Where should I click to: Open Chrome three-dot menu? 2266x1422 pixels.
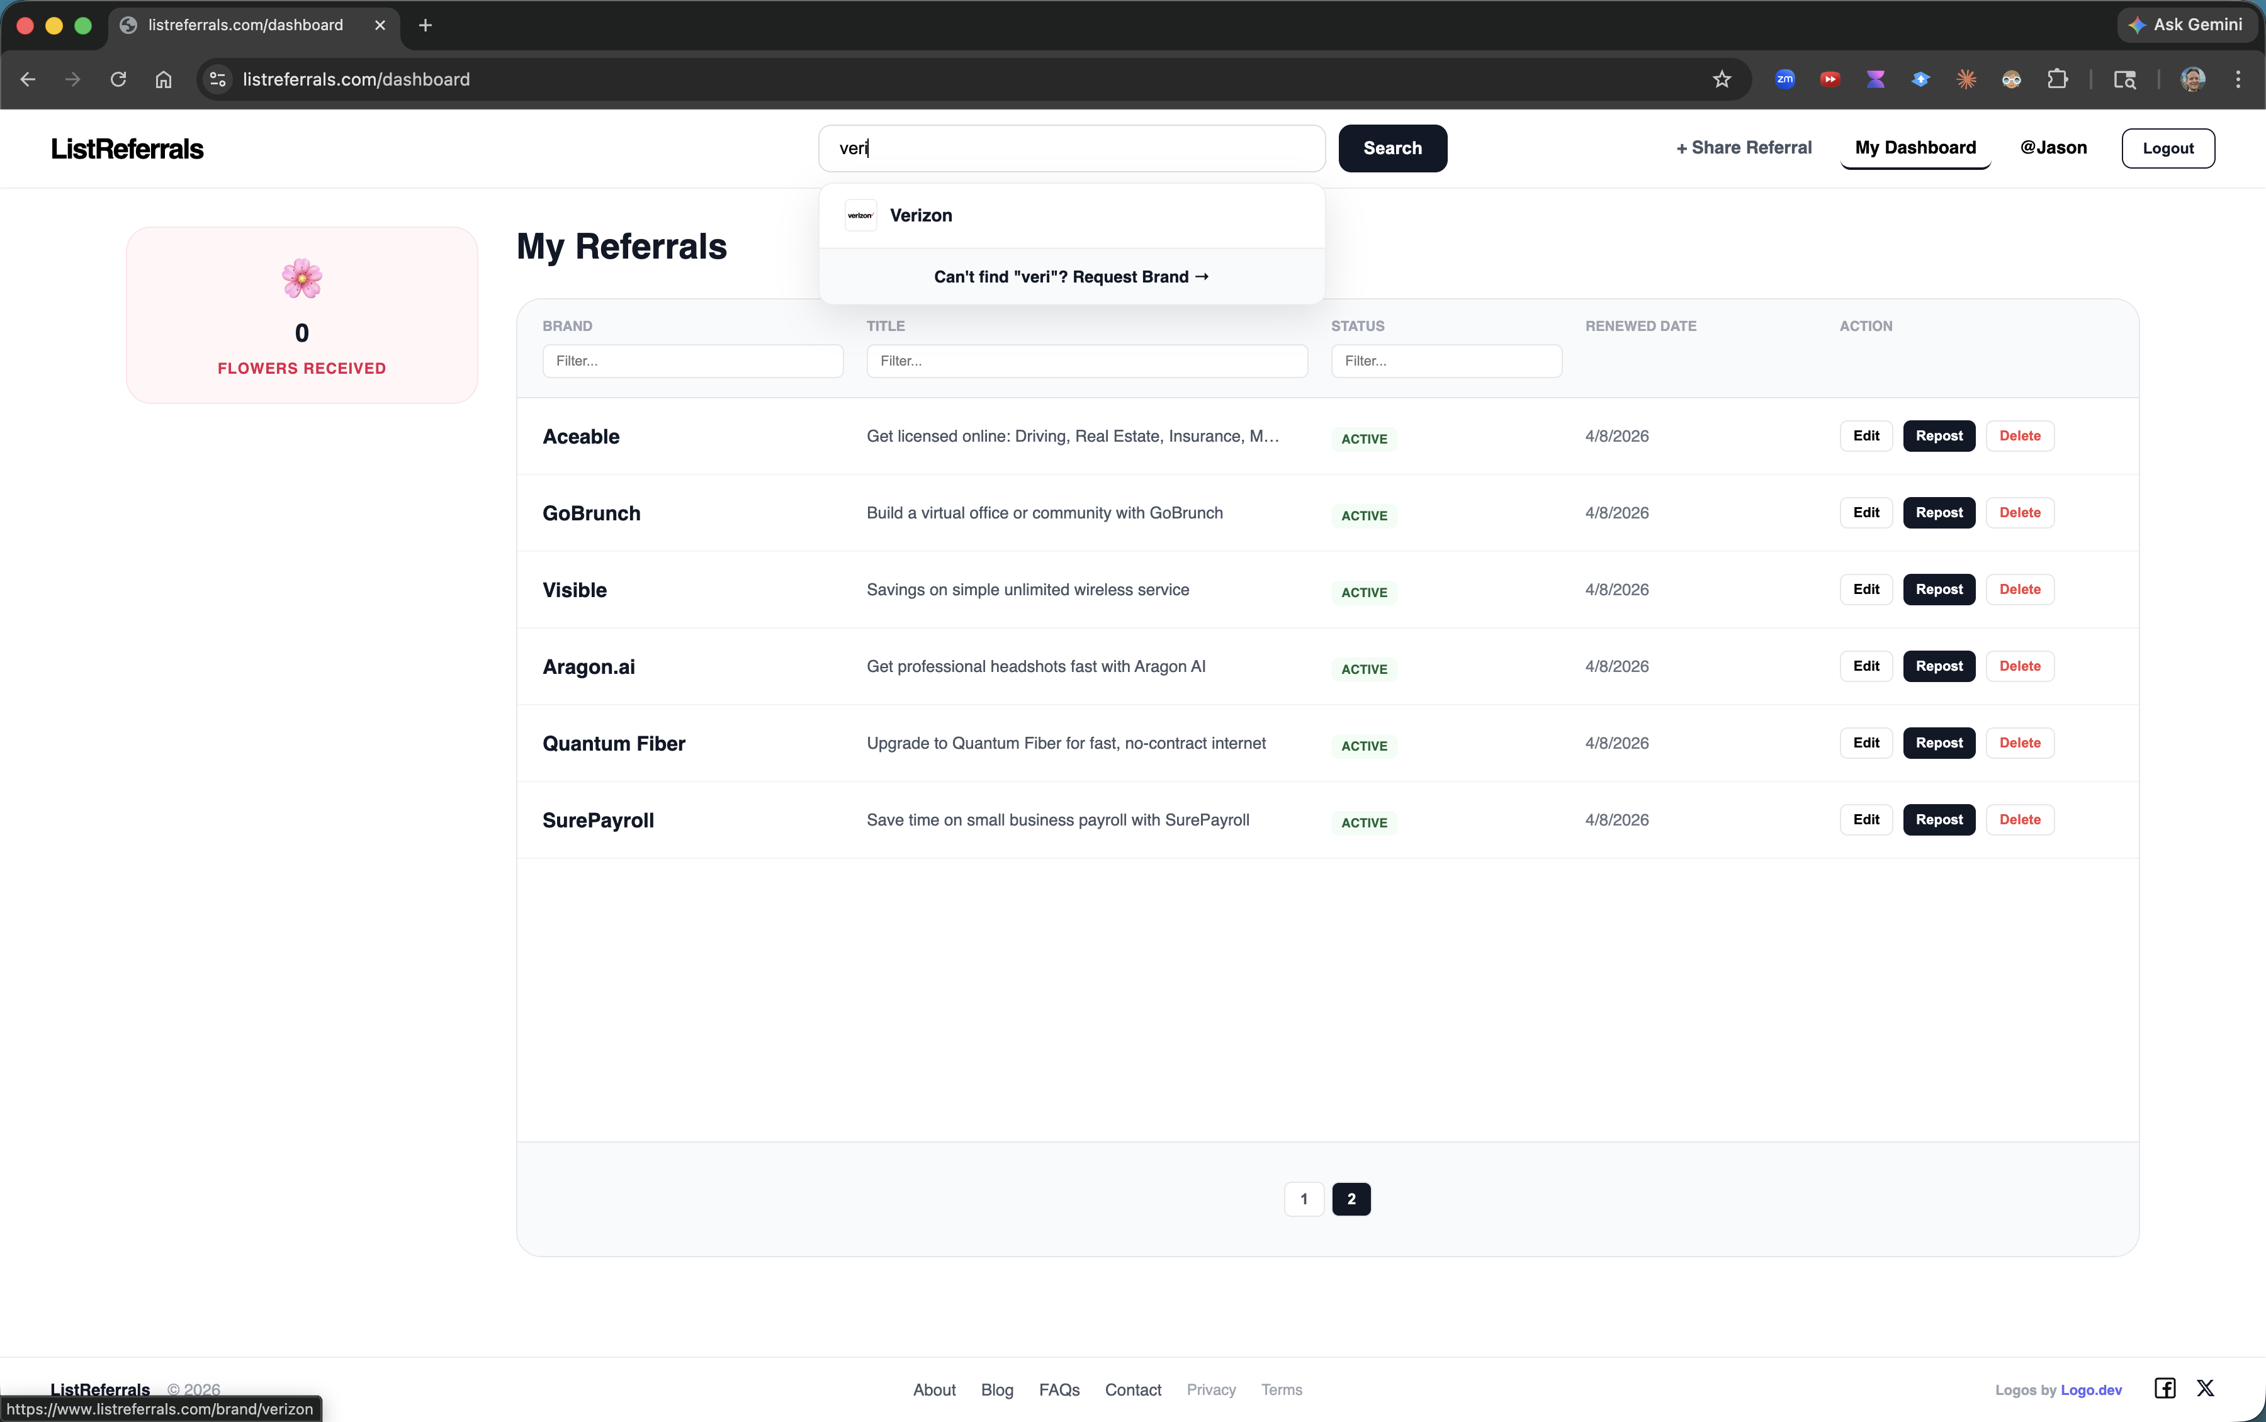2238,79
